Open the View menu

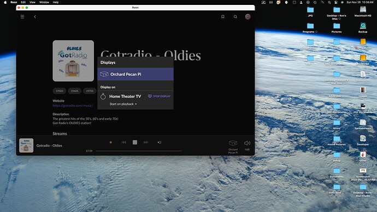tap(32, 2)
